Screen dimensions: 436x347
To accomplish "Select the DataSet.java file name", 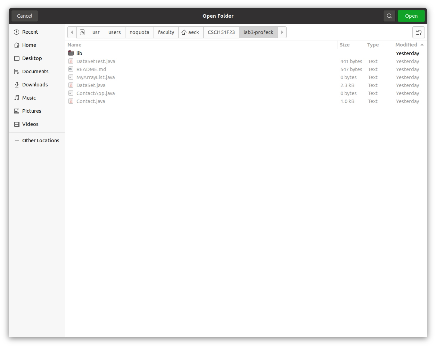I will (91, 85).
